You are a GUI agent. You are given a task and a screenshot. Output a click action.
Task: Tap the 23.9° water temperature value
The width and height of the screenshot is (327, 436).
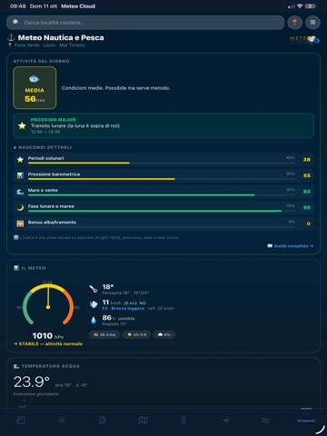click(32, 381)
